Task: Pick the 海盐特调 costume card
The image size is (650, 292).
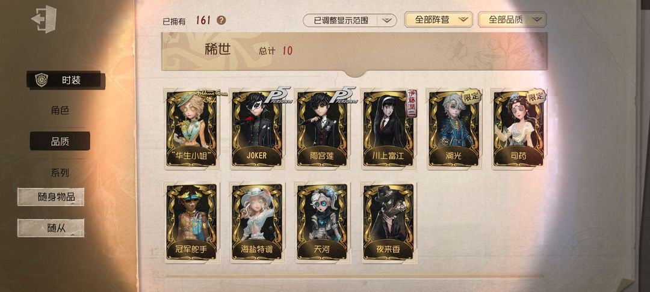Action: point(257,222)
